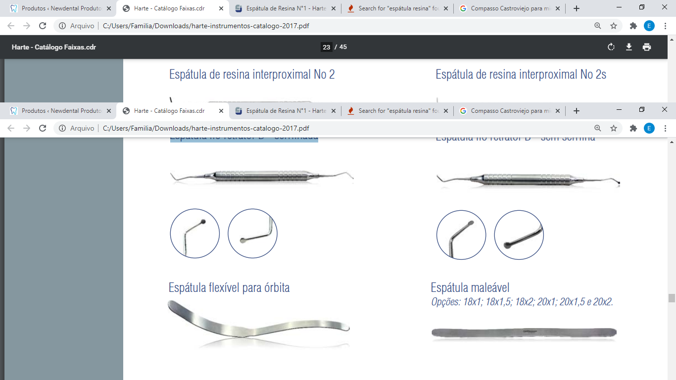
Task: Open Chrome three-dot menu in topmost toolbar
Action: click(665, 26)
